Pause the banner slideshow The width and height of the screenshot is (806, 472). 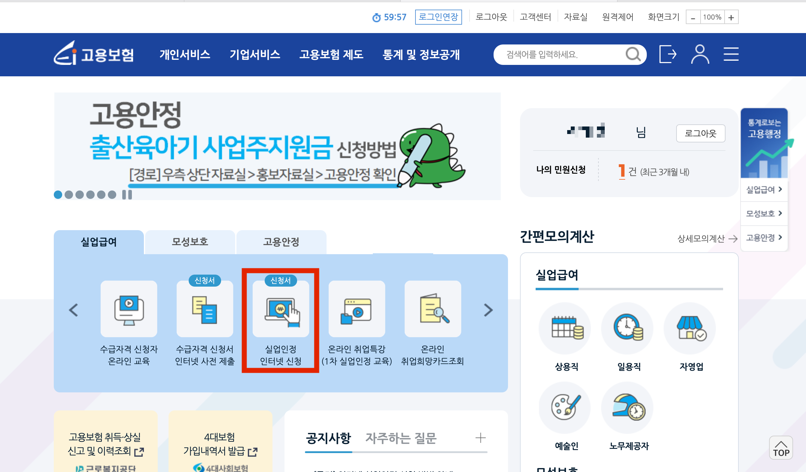[x=127, y=195]
